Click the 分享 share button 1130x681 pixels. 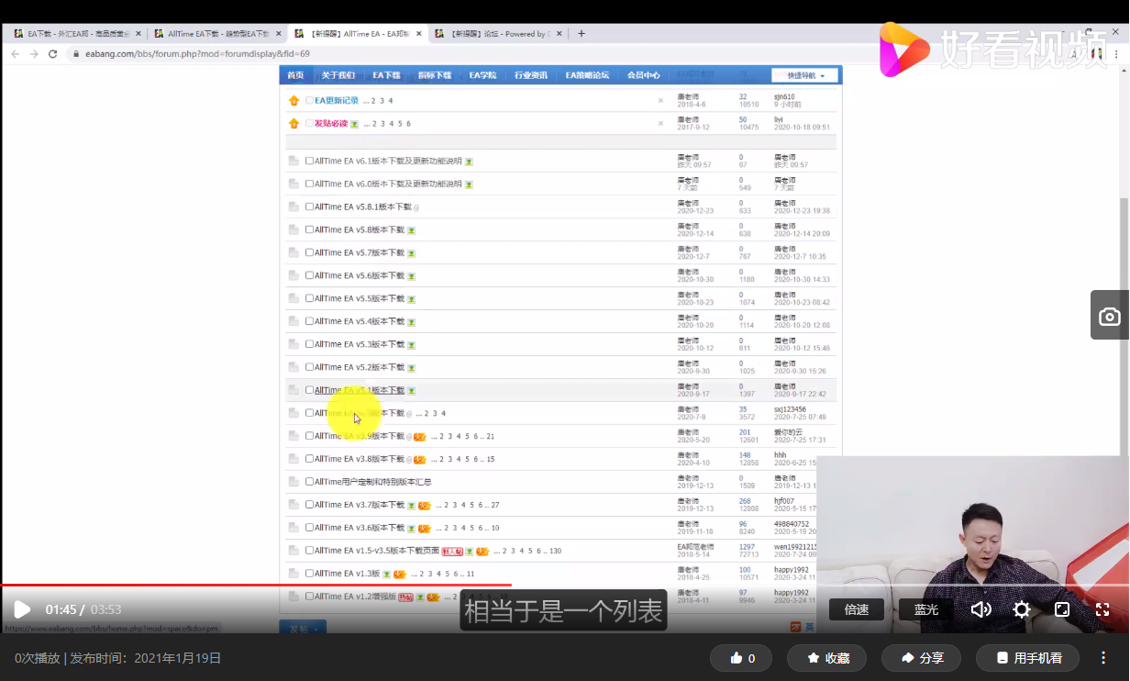pos(921,658)
